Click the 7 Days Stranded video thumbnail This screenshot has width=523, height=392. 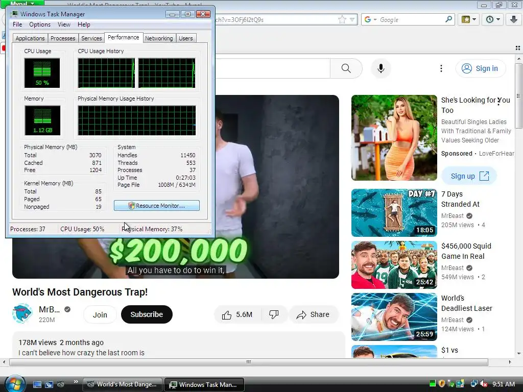[394, 213]
